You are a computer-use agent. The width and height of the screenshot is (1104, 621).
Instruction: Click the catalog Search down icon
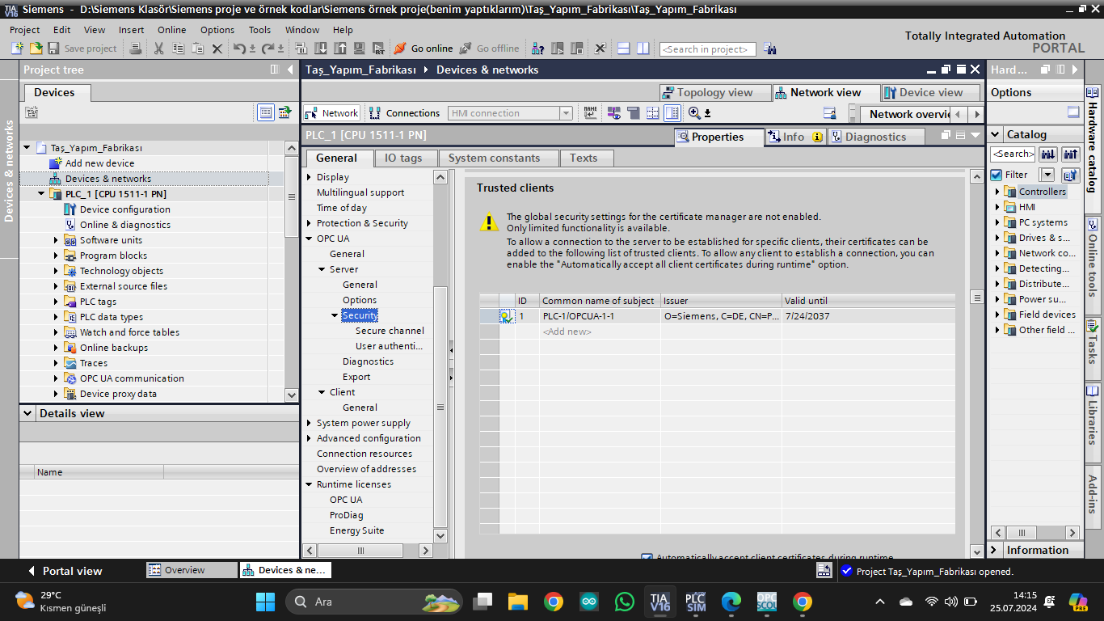click(x=1048, y=154)
